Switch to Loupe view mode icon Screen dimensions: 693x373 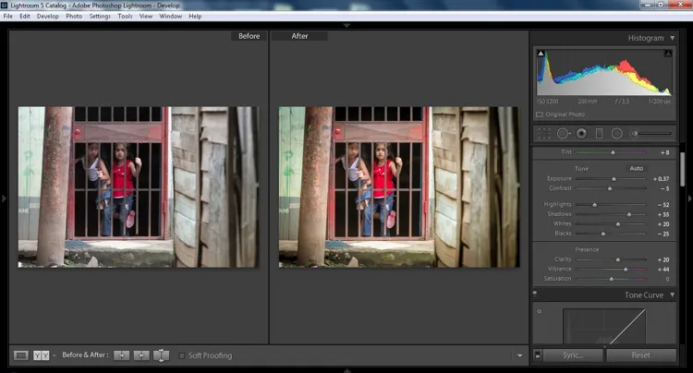[x=21, y=355]
